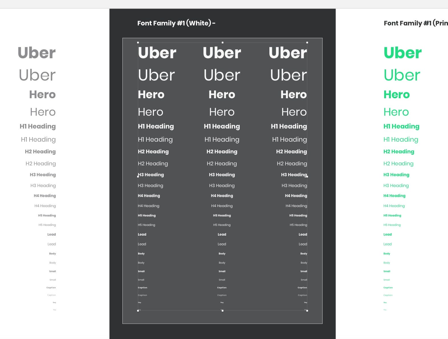Select the light white right-aligned 'H5 Heading' text
This screenshot has width=448, height=339.
(298, 225)
